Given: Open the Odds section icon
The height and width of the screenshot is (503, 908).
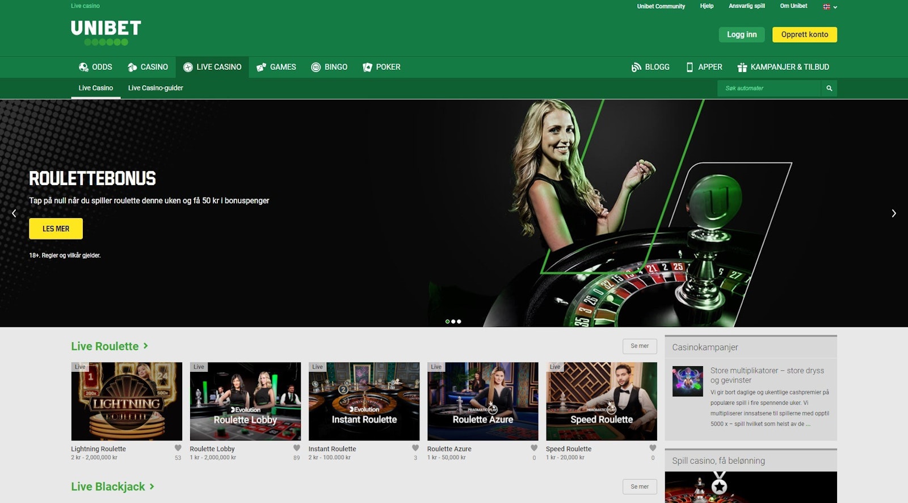Looking at the screenshot, I should tap(83, 67).
